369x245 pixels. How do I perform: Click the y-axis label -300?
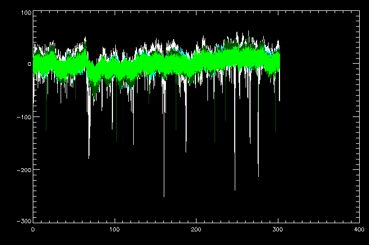[x=24, y=221]
